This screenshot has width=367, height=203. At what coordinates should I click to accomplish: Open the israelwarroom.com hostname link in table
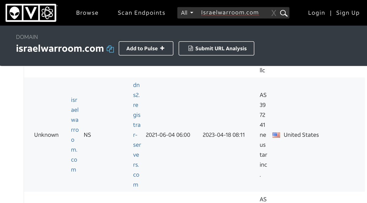(x=75, y=135)
